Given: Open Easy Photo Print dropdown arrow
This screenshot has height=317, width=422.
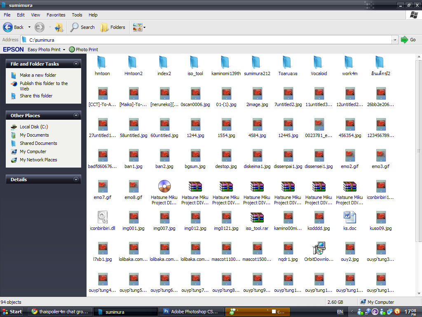Looking at the screenshot, I should pyautogui.click(x=64, y=50).
